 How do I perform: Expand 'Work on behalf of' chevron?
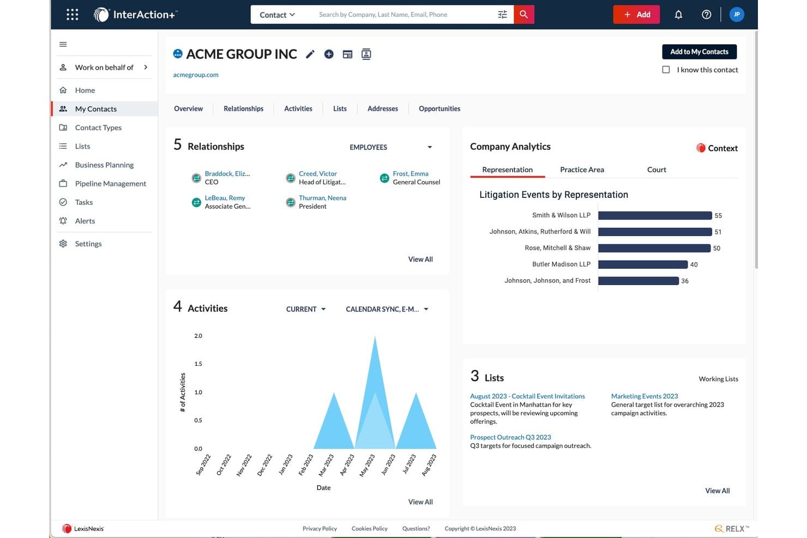[146, 67]
